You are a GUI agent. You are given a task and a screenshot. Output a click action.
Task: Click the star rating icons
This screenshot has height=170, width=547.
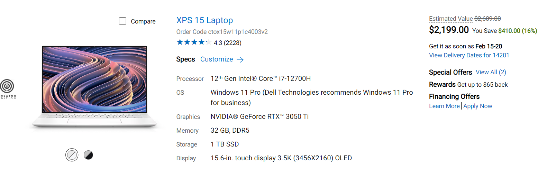coord(194,42)
